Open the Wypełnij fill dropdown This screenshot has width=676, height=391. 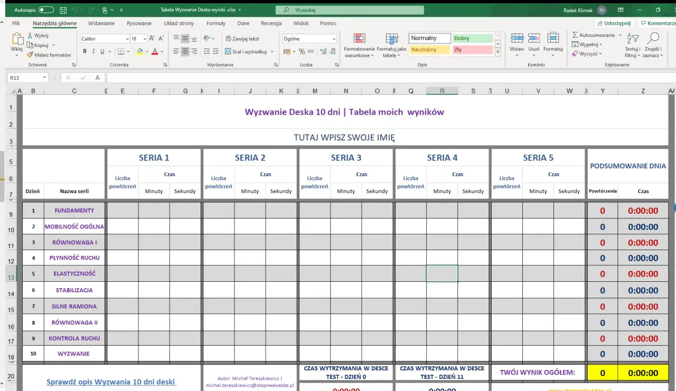pyautogui.click(x=587, y=44)
